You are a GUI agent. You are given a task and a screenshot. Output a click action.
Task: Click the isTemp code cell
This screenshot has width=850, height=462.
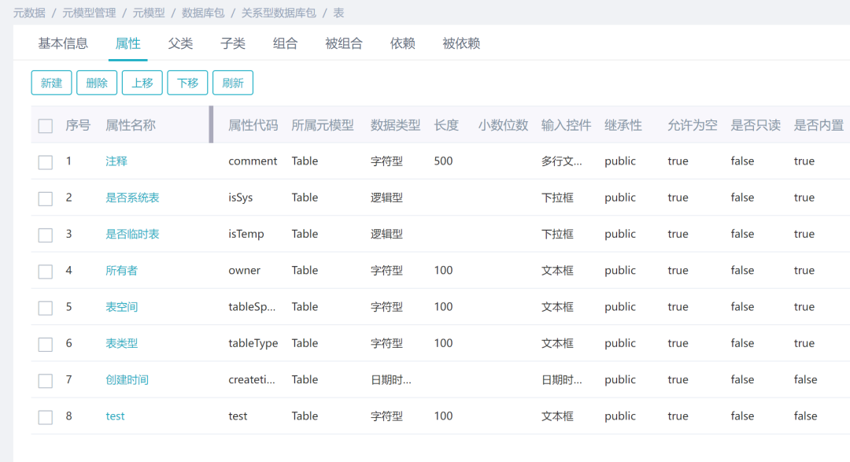[x=246, y=234]
